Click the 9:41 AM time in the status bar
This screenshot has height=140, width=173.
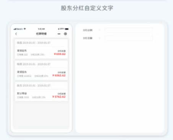(x=41, y=29)
